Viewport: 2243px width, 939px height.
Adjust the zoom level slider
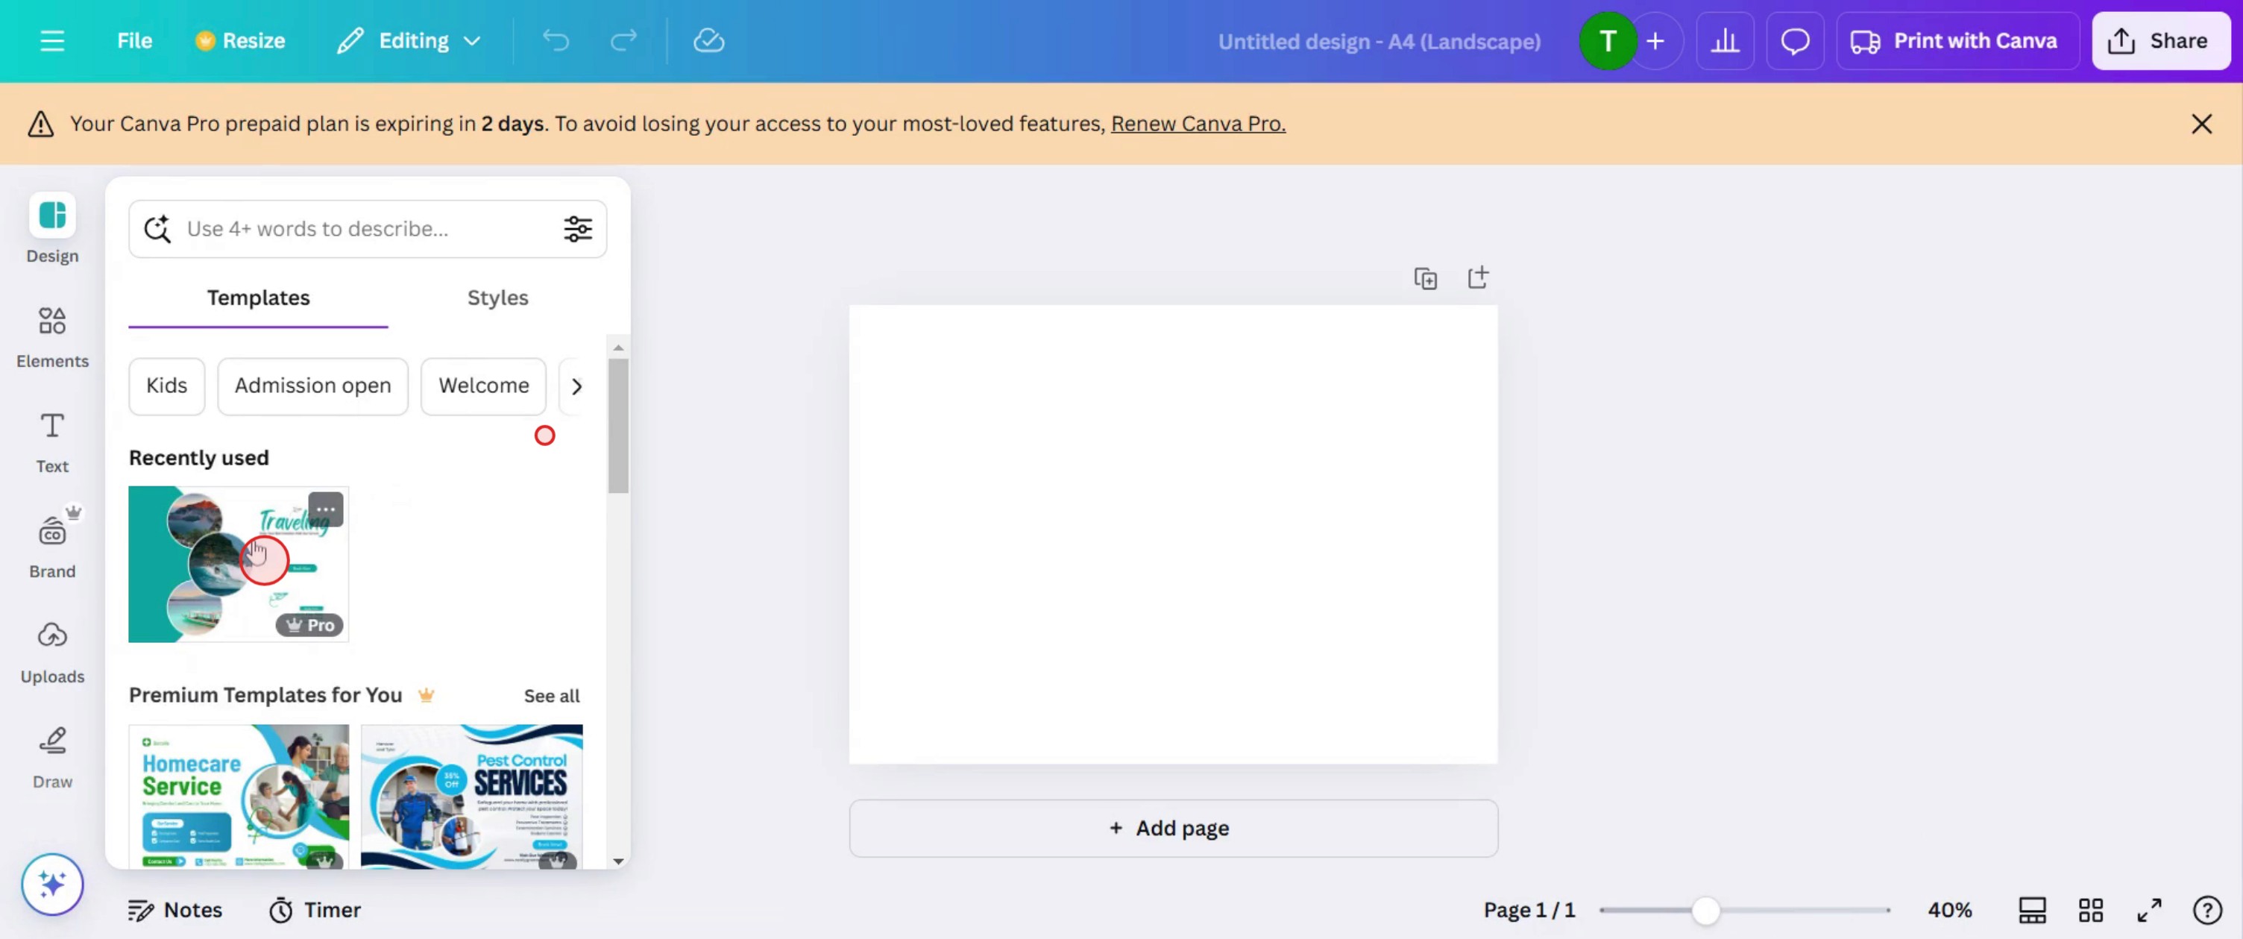tap(1705, 910)
